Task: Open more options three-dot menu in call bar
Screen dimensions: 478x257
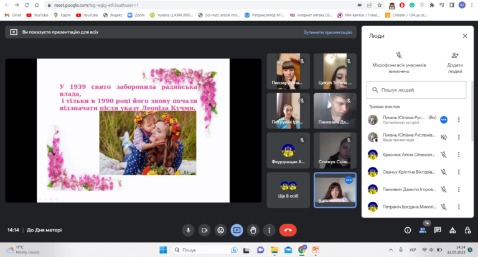Action: [x=269, y=230]
